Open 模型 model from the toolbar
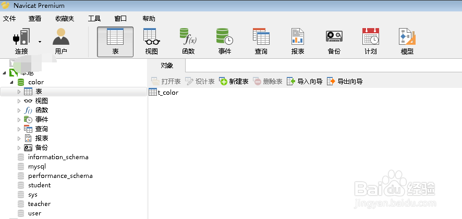This screenshot has height=219, width=462. pyautogui.click(x=407, y=42)
